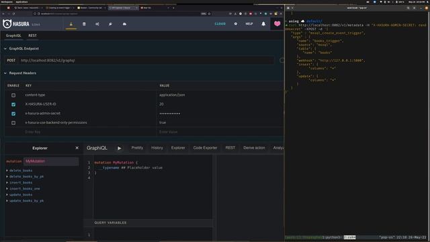Click the X-HASURA-USER-ID value 20
This screenshot has height=242, width=430.
161,104
